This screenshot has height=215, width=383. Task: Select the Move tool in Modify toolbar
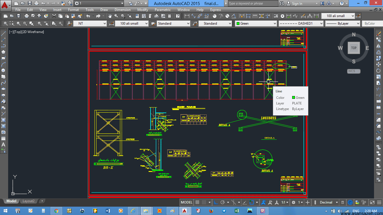pos(379,64)
